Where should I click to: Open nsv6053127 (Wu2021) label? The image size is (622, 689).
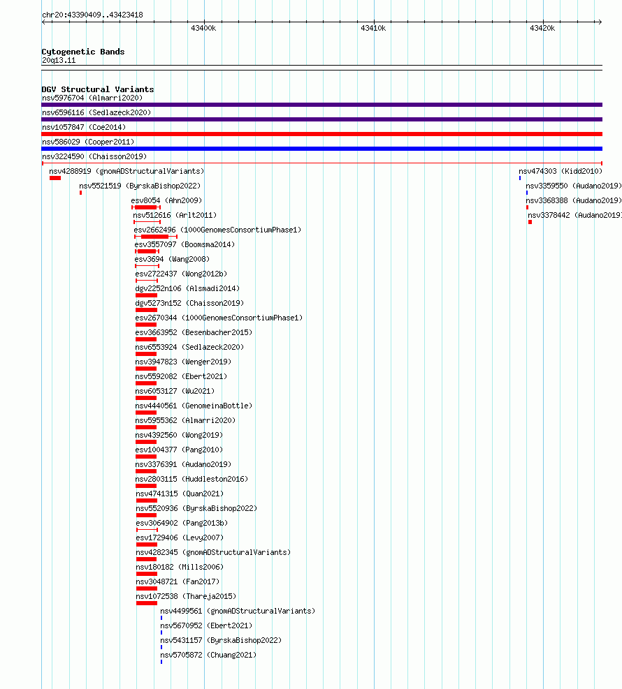175,391
